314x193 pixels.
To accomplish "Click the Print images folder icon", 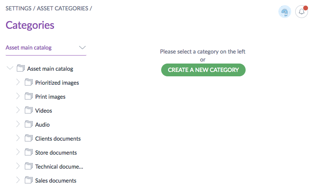I will (x=28, y=97).
